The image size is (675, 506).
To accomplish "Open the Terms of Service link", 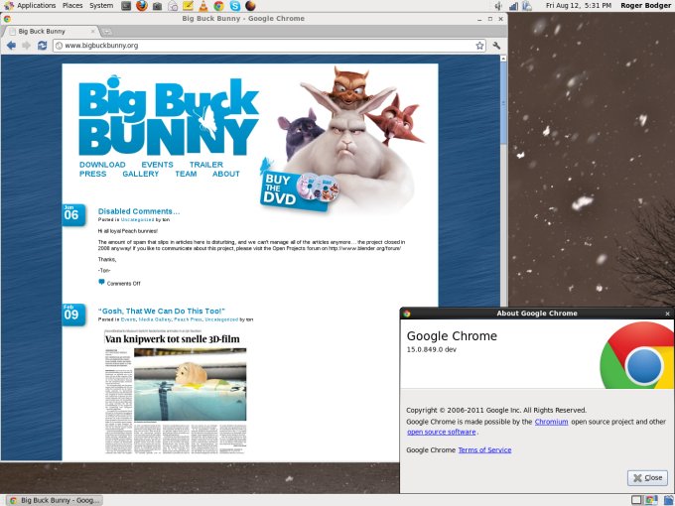I will click(x=484, y=450).
